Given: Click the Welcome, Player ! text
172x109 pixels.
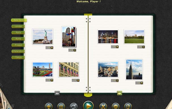Looking at the screenshot, I should click(x=88, y=1).
